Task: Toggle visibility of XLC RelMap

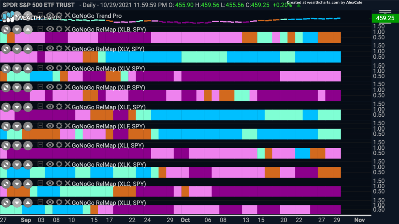Action: point(50,184)
